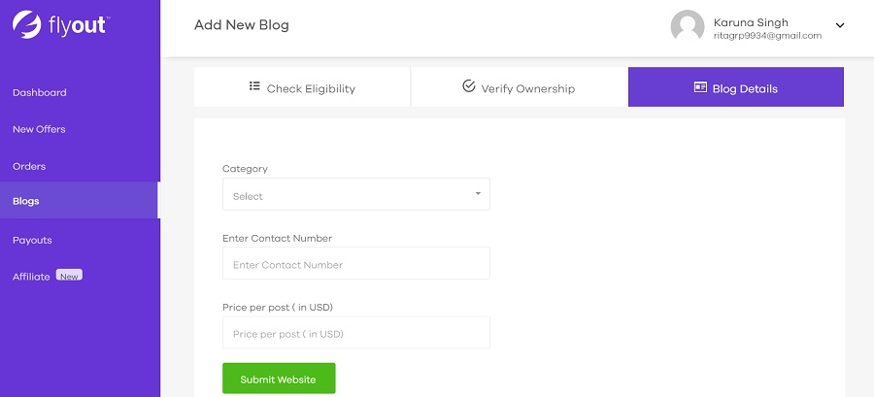
Task: Switch to Check Eligibility tab
Action: coord(302,87)
